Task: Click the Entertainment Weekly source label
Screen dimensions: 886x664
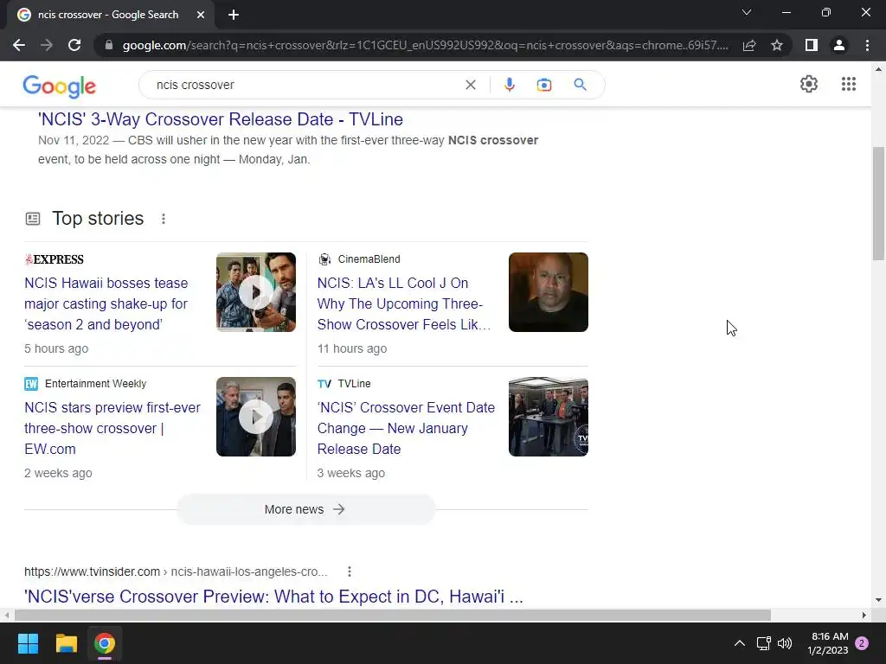Action: (x=95, y=384)
